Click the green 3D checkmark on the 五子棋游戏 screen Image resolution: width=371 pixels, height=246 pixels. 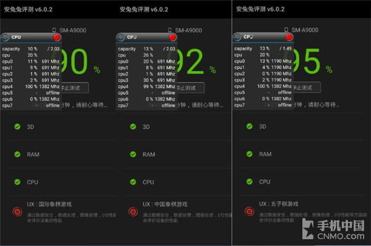249,126
